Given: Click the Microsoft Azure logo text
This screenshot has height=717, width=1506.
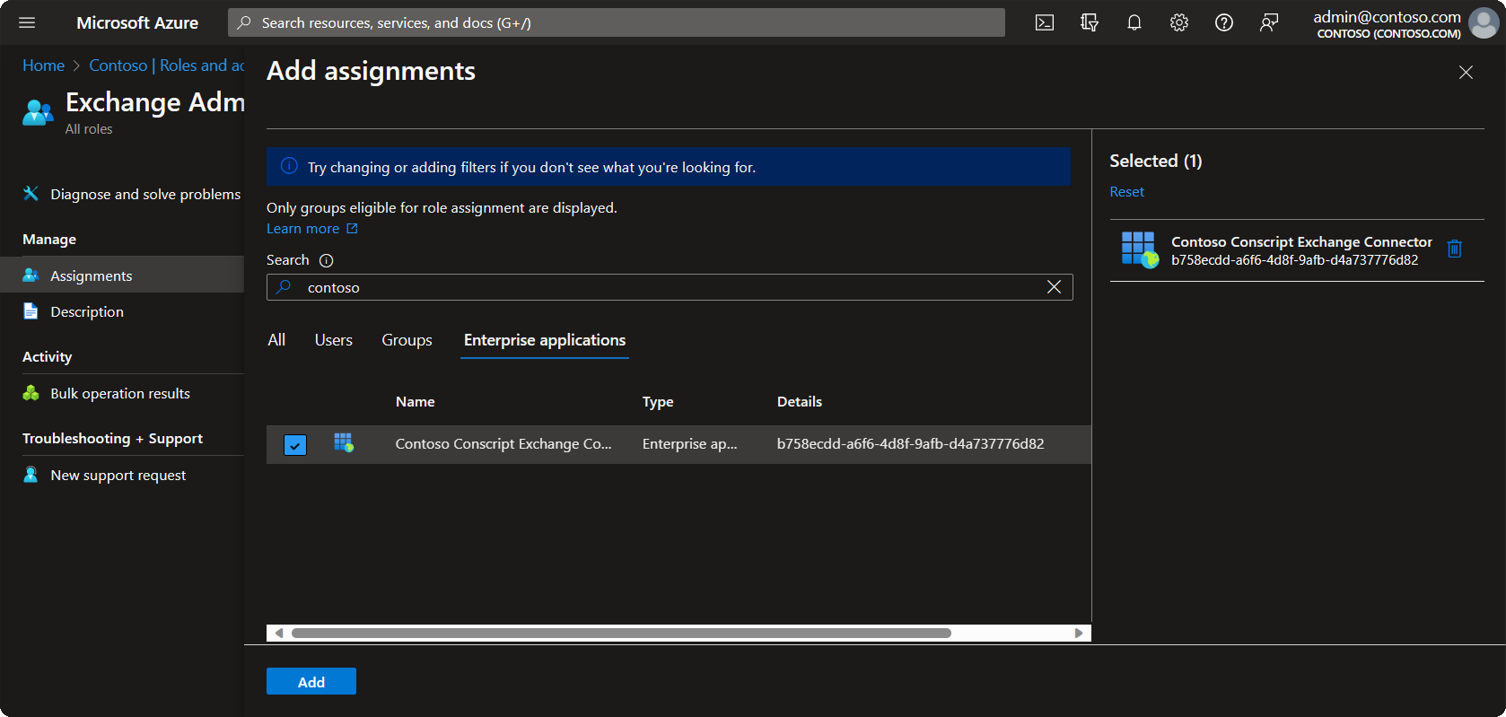Looking at the screenshot, I should 137,22.
